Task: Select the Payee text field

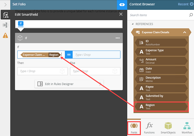Action: pos(161,88)
